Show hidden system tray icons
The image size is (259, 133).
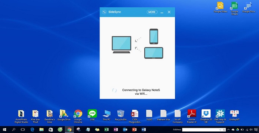pos(229,130)
